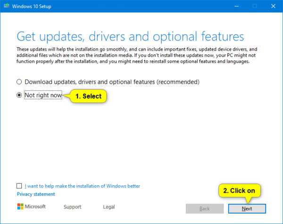The height and width of the screenshot is (224, 283).
Task: Enable the help make installation better checkbox
Action: pyautogui.click(x=19, y=186)
